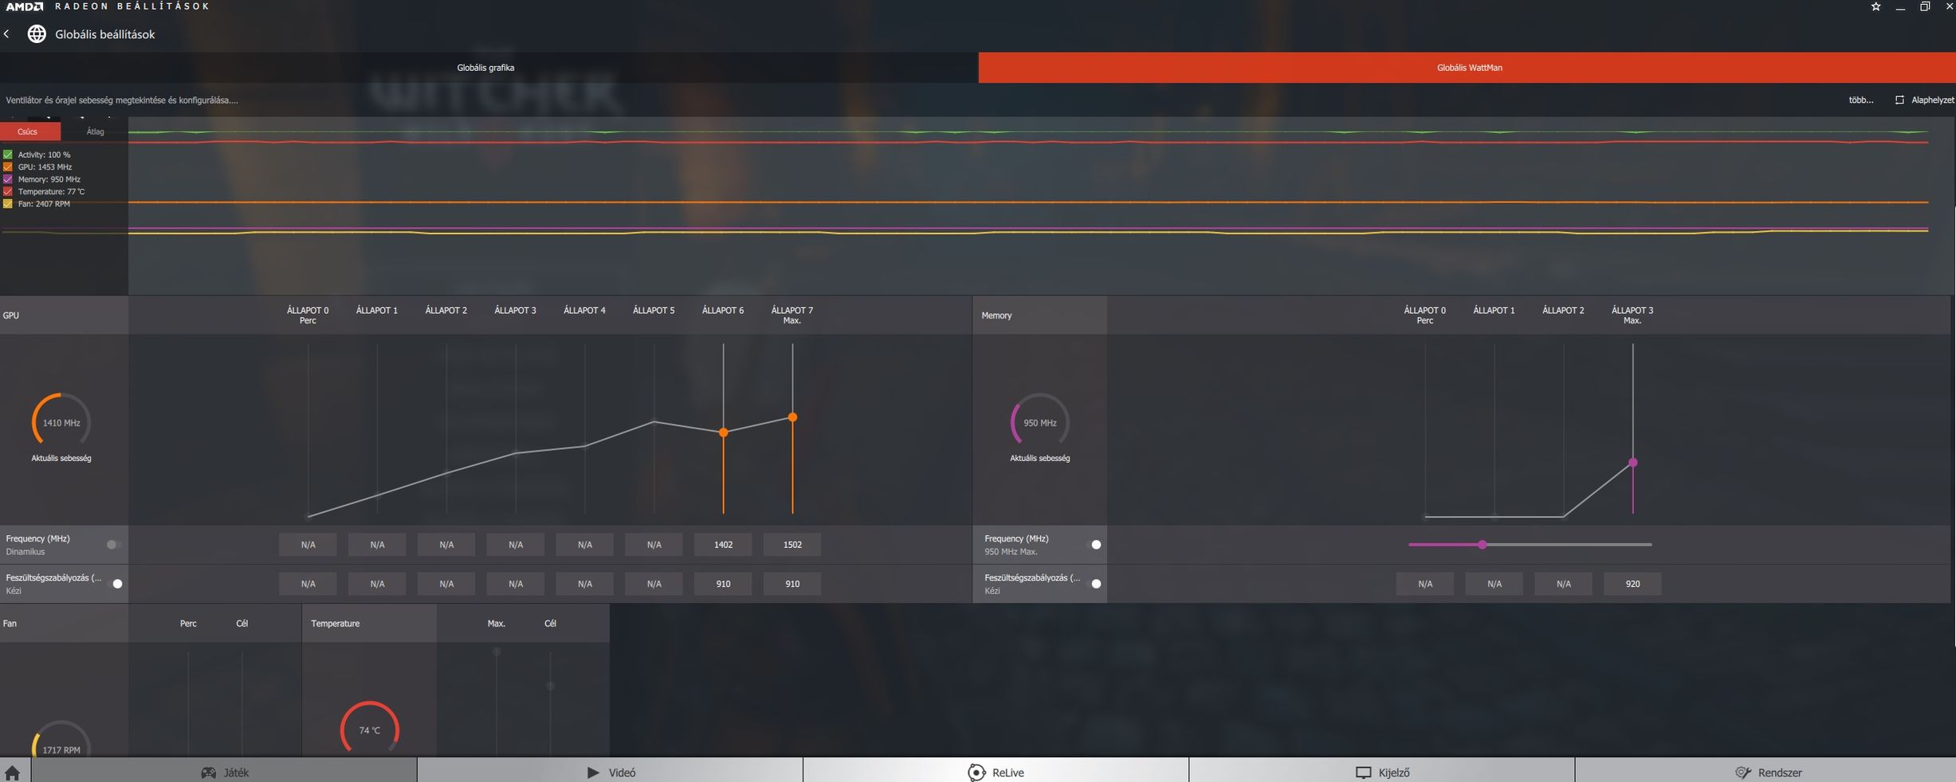Edit State 7 voltage field 910

point(792,584)
